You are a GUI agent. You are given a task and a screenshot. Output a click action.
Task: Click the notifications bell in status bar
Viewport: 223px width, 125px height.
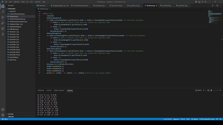tap(220, 119)
